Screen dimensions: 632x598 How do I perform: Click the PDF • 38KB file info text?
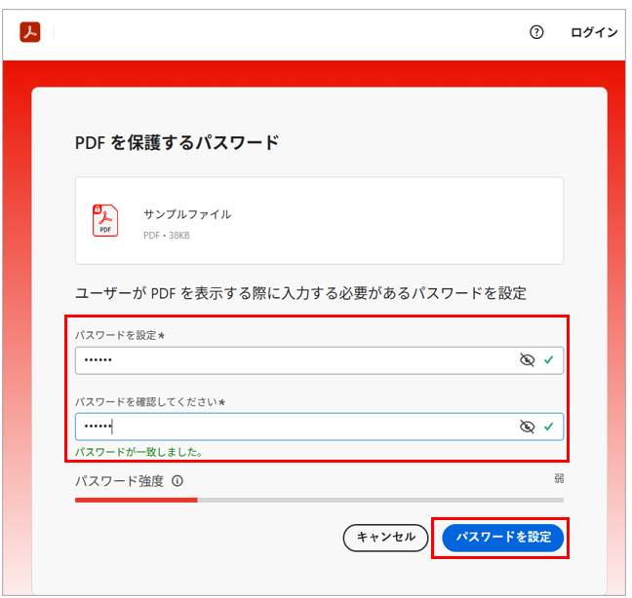(169, 235)
